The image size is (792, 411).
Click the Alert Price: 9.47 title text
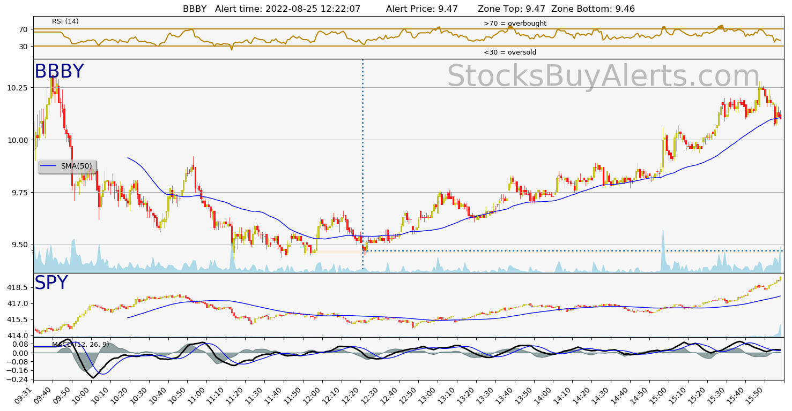pyautogui.click(x=421, y=9)
